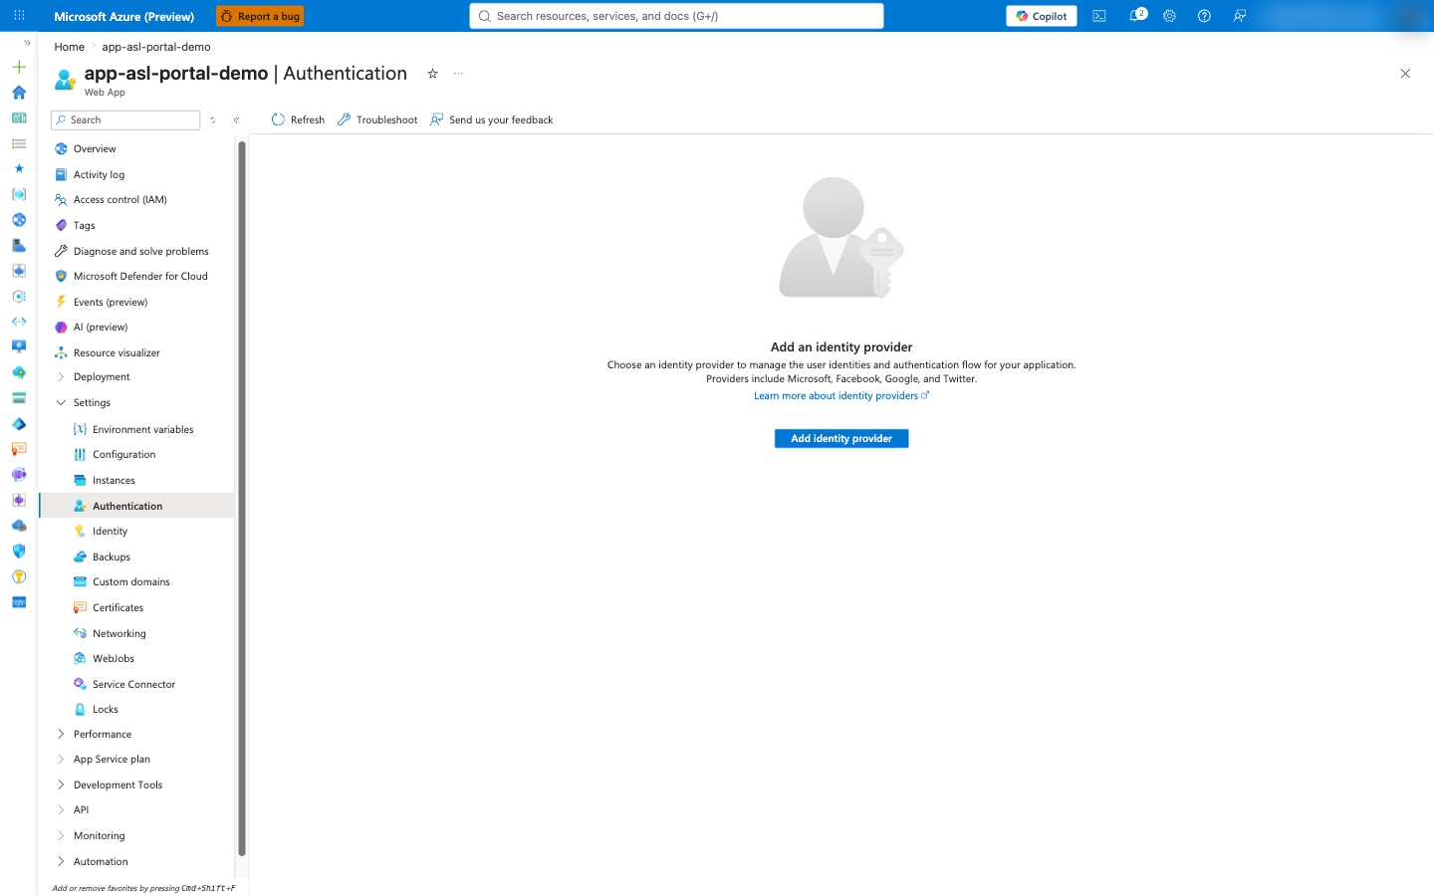Collapse the resource menu with double chevron
The width and height of the screenshot is (1434, 896).
(x=237, y=119)
